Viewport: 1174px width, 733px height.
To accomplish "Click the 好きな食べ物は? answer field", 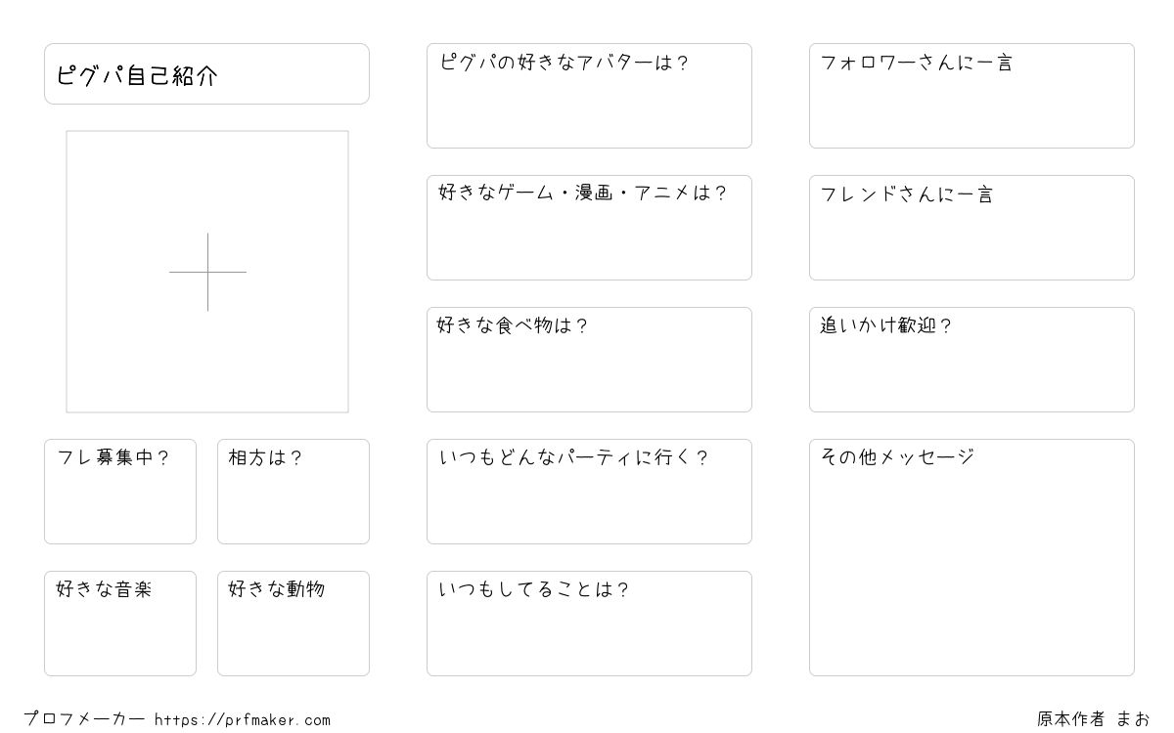I will point(589,360).
